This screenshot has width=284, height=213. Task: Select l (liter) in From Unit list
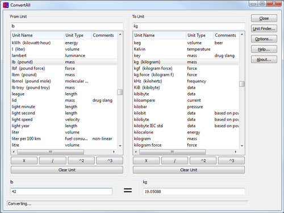[x=64, y=49]
